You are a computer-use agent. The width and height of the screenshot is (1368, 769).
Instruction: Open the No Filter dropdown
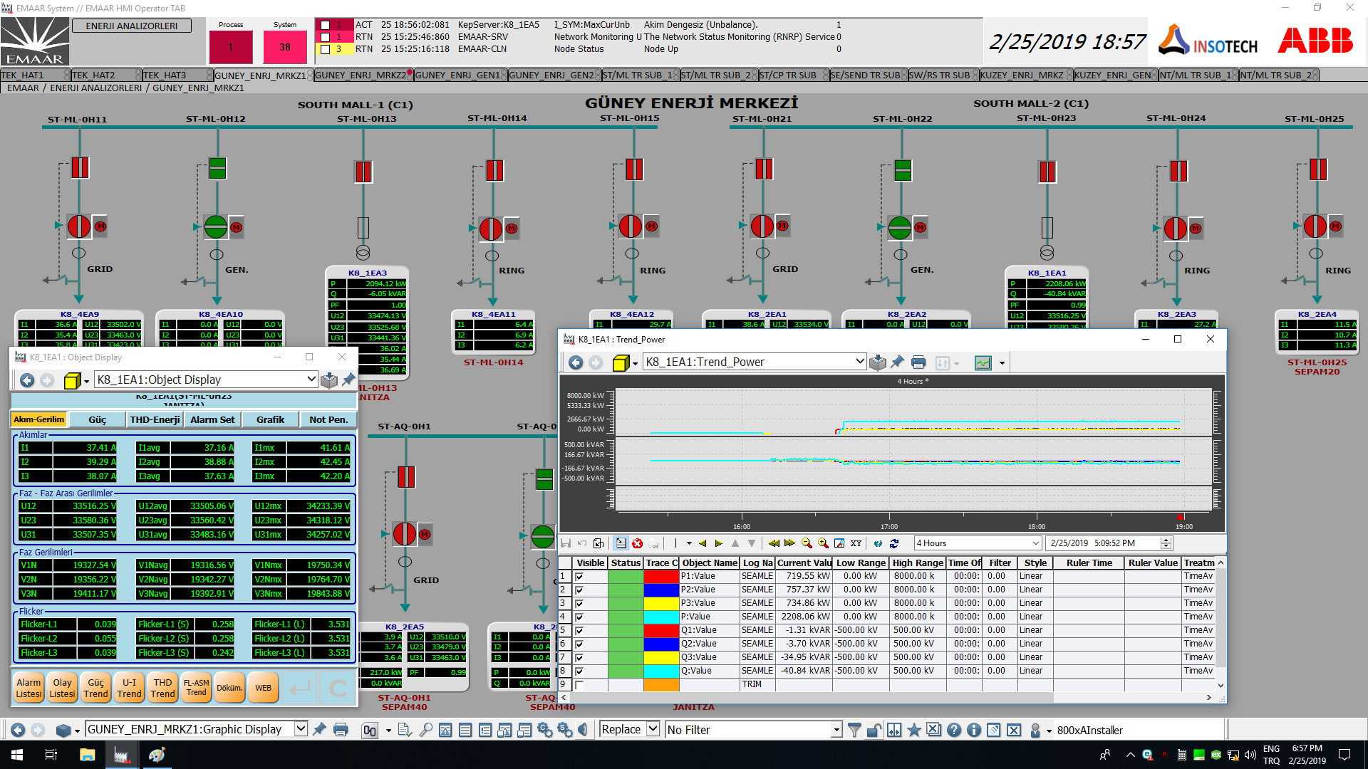[x=836, y=730]
